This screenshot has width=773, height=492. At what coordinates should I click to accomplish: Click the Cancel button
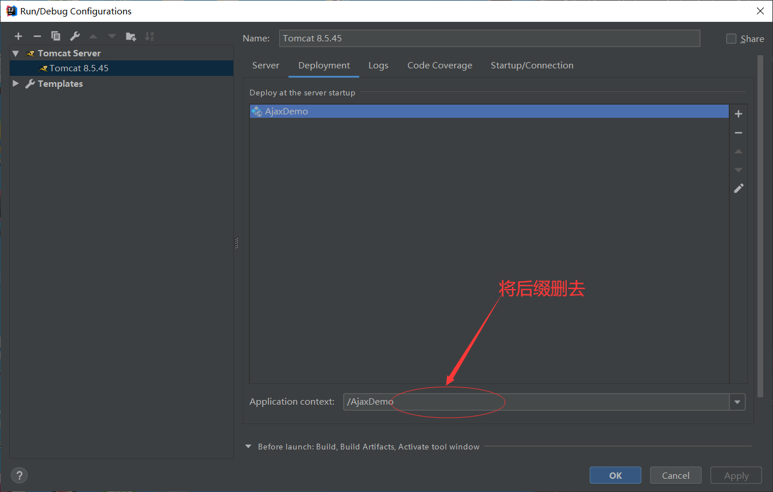[x=676, y=475]
